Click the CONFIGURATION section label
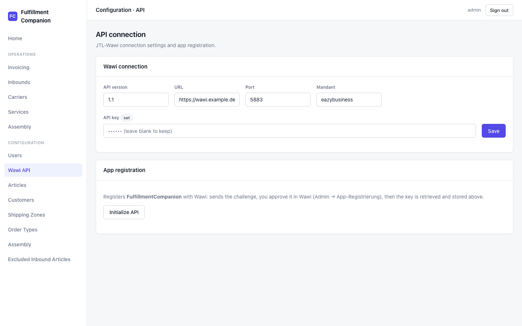The image size is (522, 326). [x=26, y=143]
